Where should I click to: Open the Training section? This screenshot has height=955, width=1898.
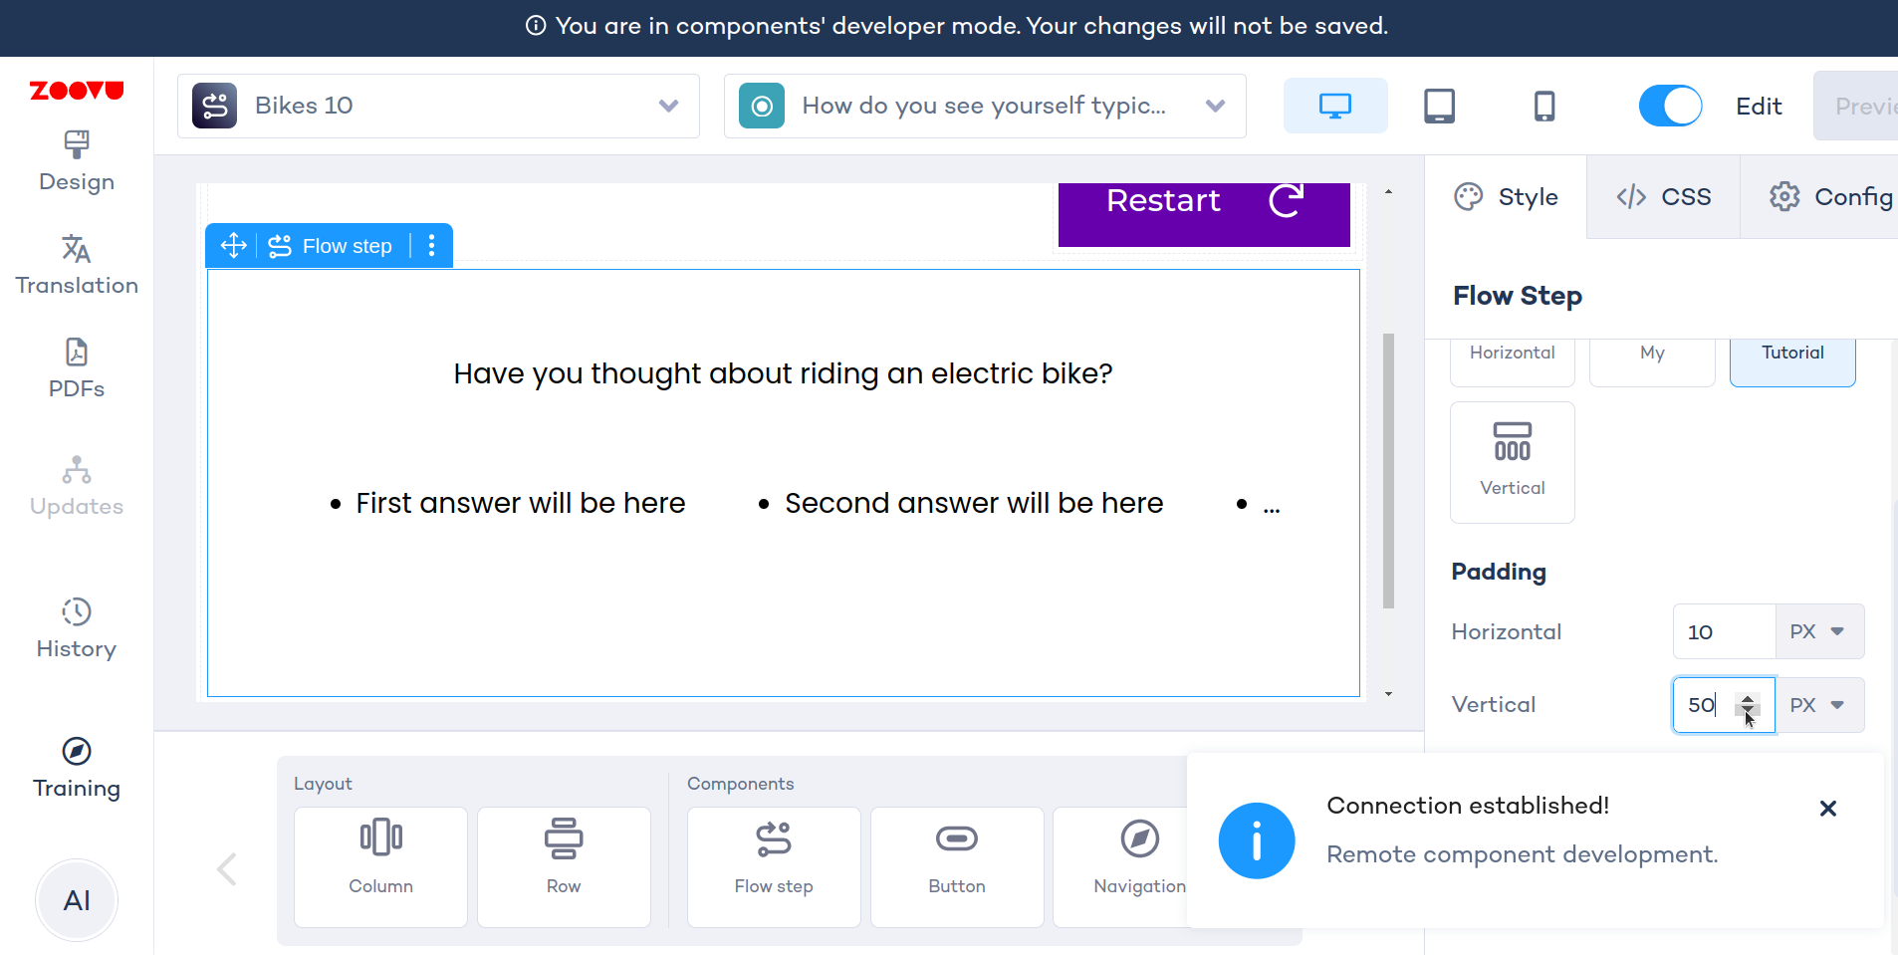point(77,768)
